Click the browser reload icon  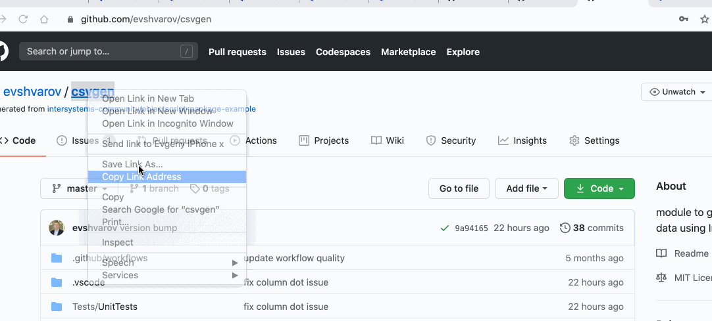coord(23,20)
